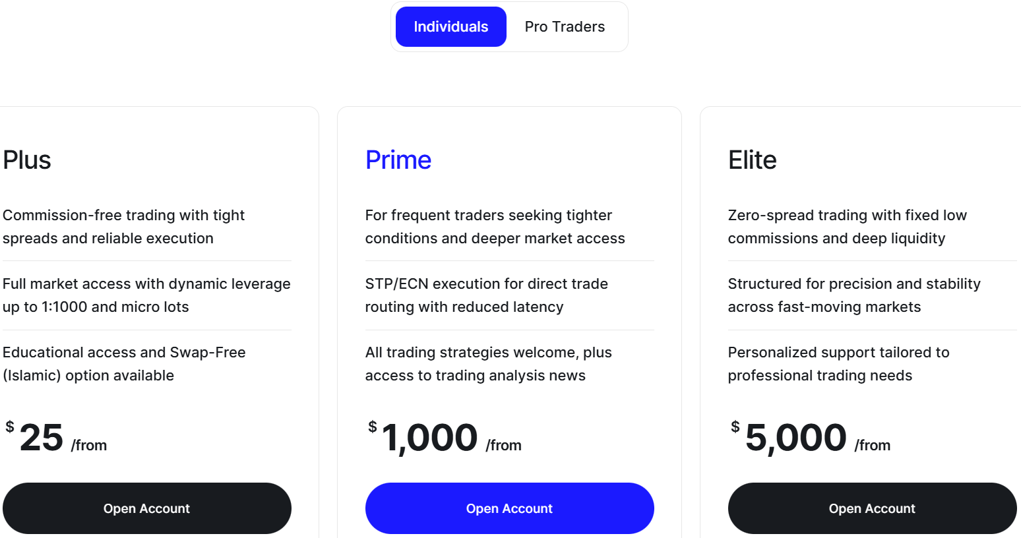Viewport: 1021px width, 538px height.
Task: Select the dynamic leverage up to 1:1000 feature
Action: tap(146, 295)
